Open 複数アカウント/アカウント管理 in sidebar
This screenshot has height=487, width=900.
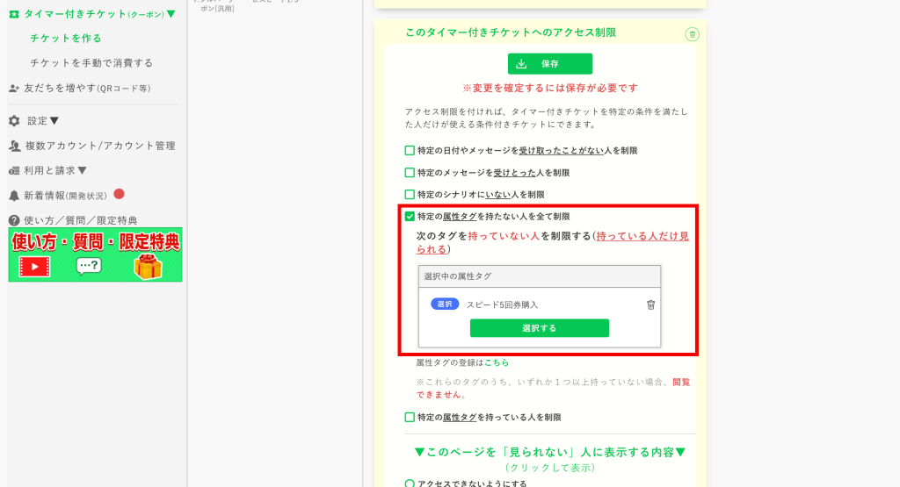(x=100, y=146)
